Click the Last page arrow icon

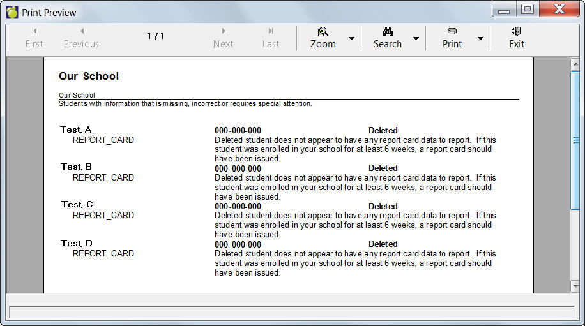tap(271, 31)
